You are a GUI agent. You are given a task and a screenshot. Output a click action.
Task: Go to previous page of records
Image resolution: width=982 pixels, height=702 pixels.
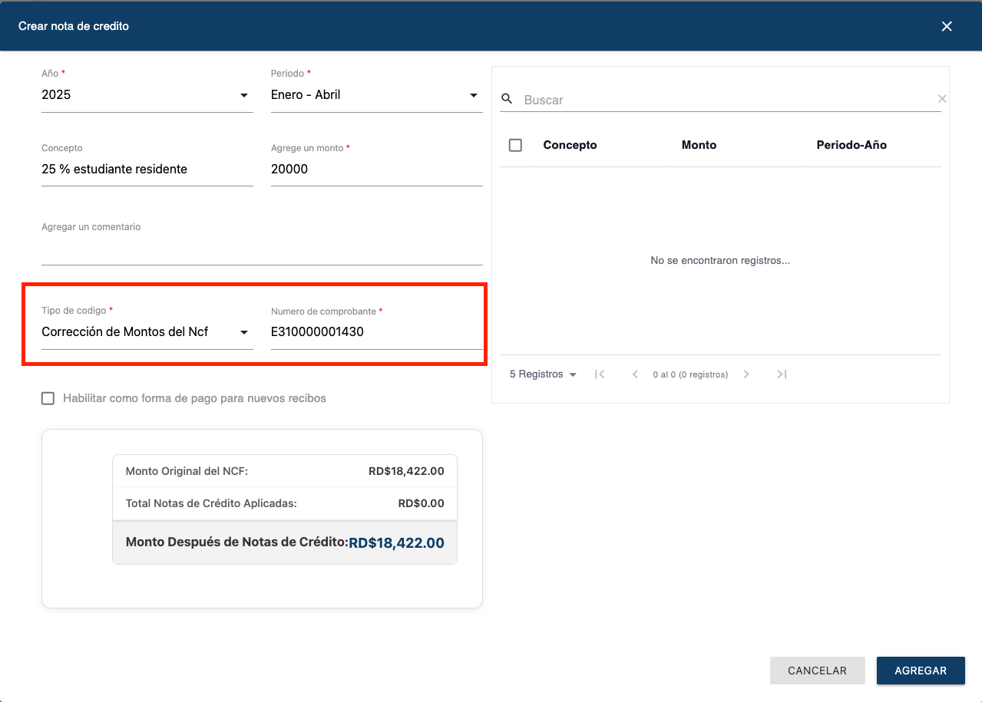[635, 374]
